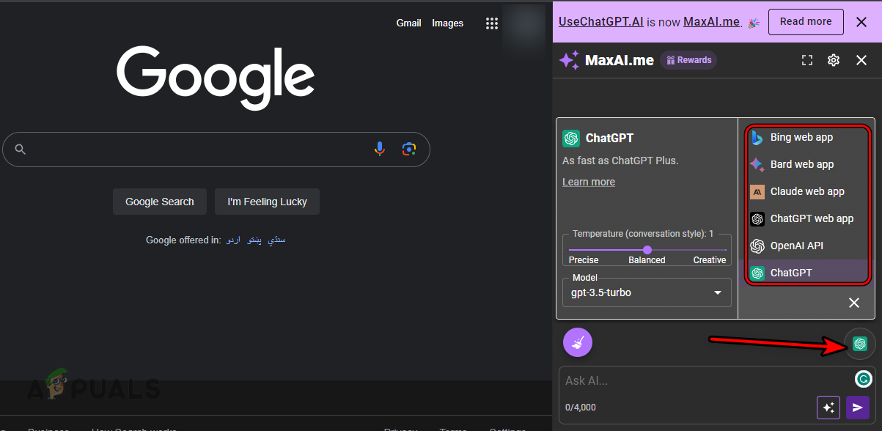The height and width of the screenshot is (431, 882).
Task: Click the Balanced temperature label
Action: 647,260
